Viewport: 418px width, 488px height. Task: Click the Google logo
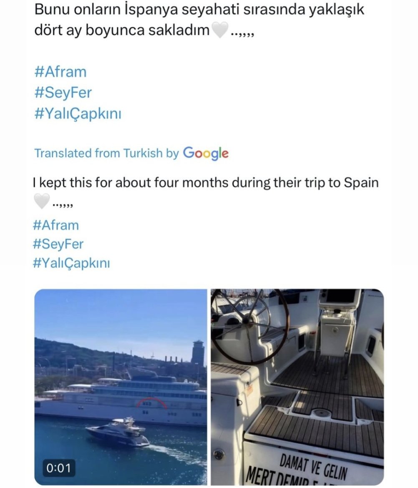[x=206, y=153]
